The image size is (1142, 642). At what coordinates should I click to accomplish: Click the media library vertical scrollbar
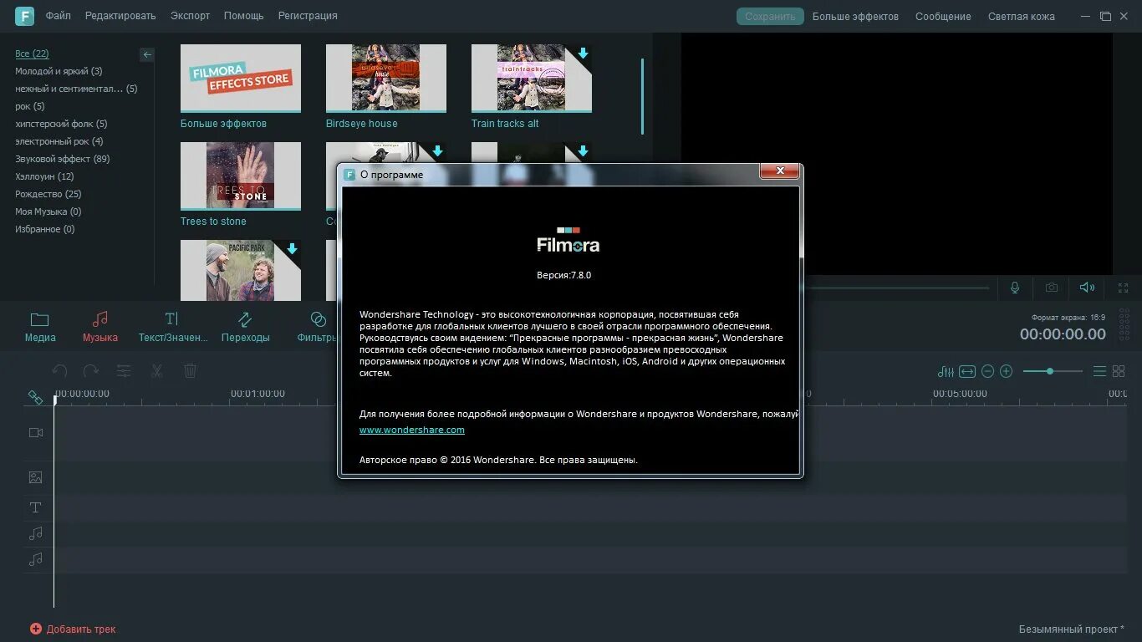pos(642,96)
